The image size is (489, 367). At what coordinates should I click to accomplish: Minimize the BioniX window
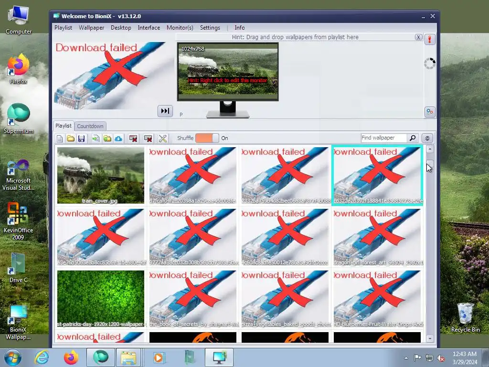(423, 17)
